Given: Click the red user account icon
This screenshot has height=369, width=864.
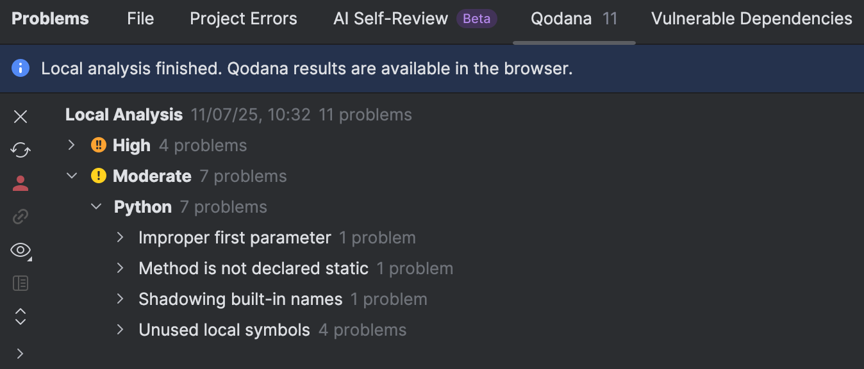Looking at the screenshot, I should pyautogui.click(x=20, y=183).
